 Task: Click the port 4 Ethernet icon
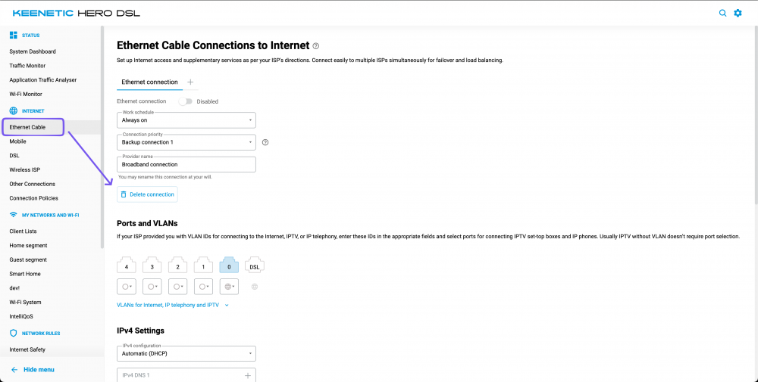tap(126, 266)
